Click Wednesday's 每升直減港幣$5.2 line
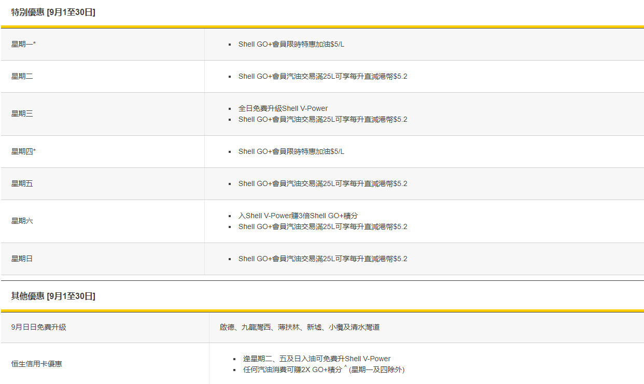This screenshot has width=644, height=384. pyautogui.click(x=323, y=119)
